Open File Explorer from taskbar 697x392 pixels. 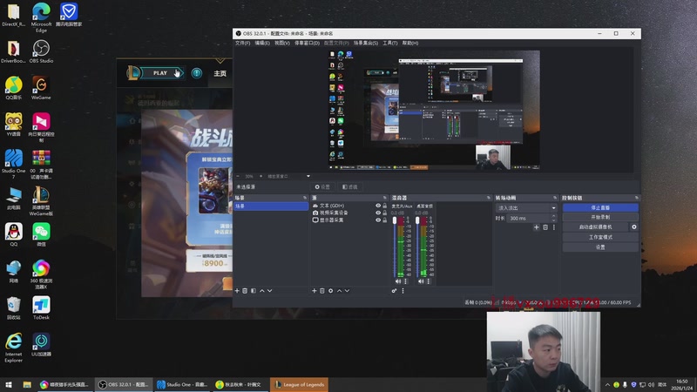tap(27, 385)
